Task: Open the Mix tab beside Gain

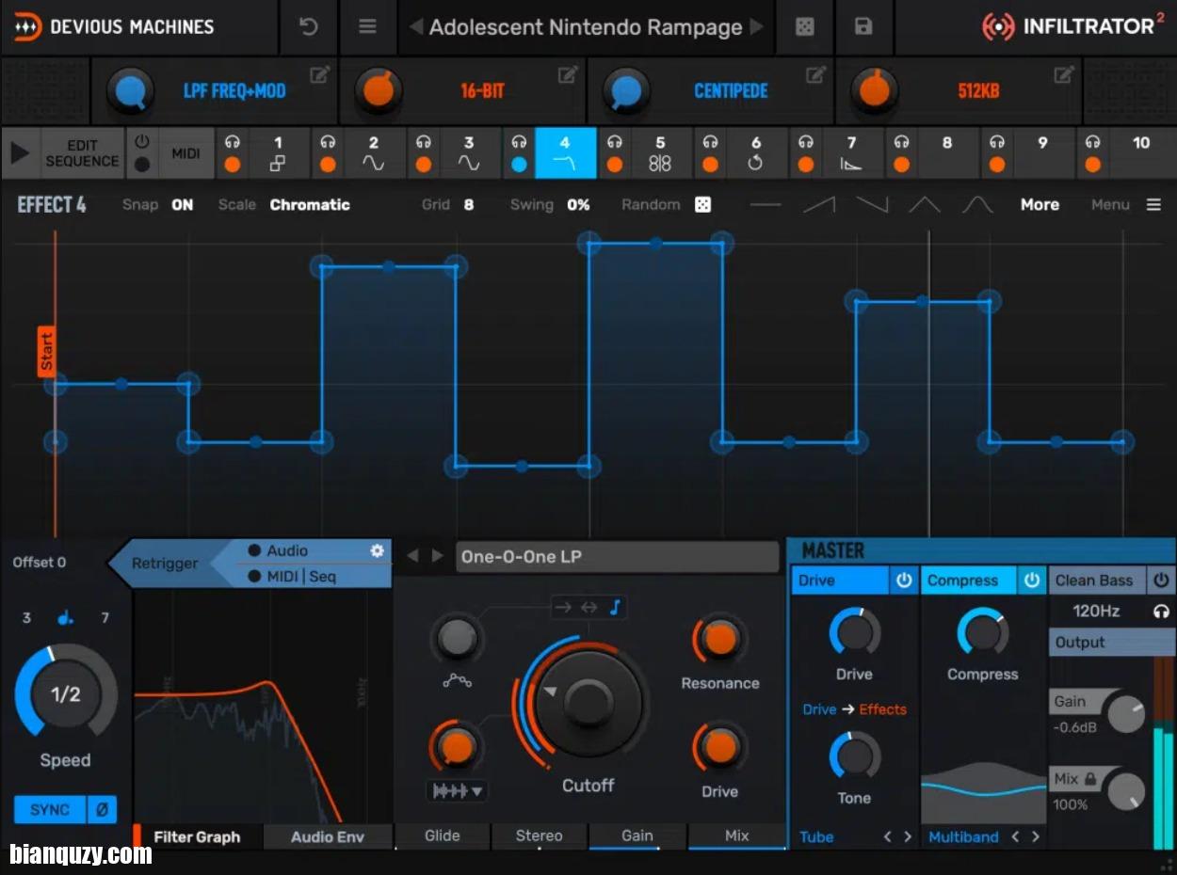Action: [737, 835]
